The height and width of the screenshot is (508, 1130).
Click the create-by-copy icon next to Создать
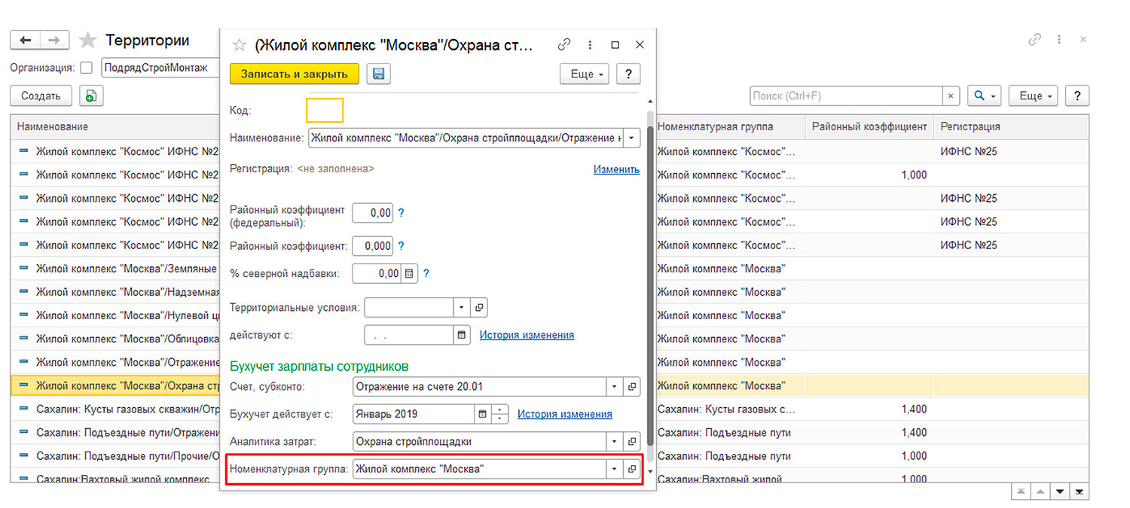(90, 96)
